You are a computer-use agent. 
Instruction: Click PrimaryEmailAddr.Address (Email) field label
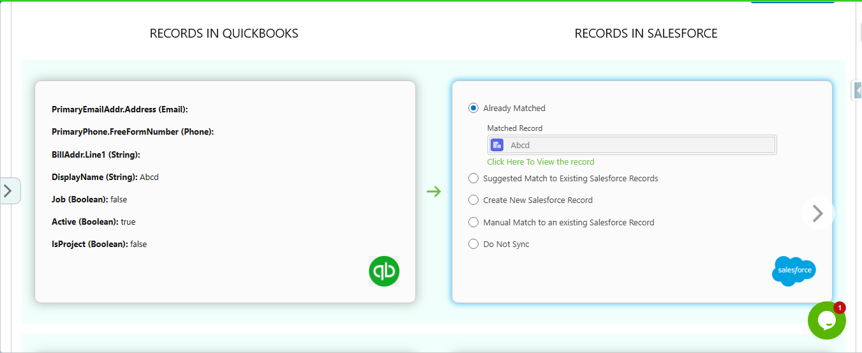[x=120, y=109]
